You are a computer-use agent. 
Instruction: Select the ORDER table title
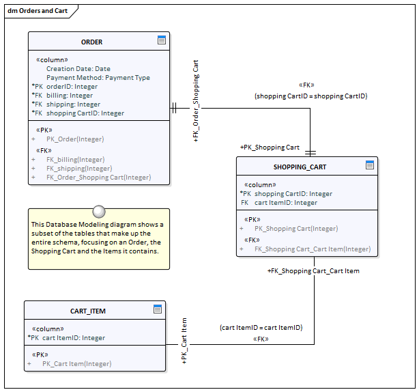91,42
